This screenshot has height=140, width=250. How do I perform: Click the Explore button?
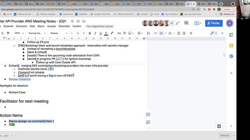[x=219, y=126]
